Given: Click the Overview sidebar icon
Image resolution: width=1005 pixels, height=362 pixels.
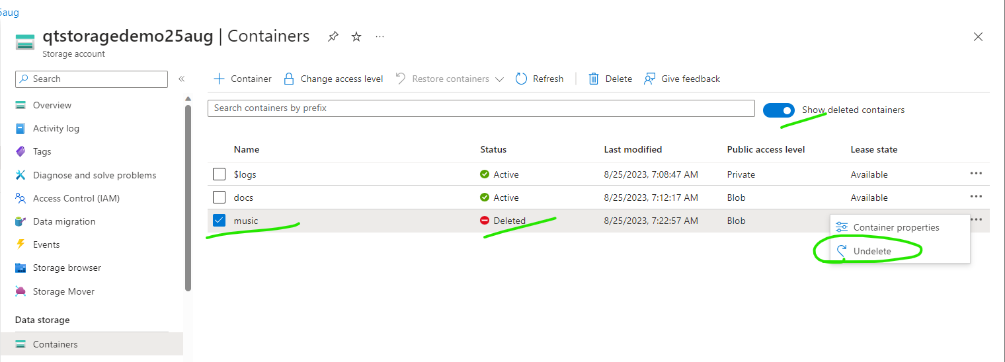Looking at the screenshot, I should coord(21,105).
